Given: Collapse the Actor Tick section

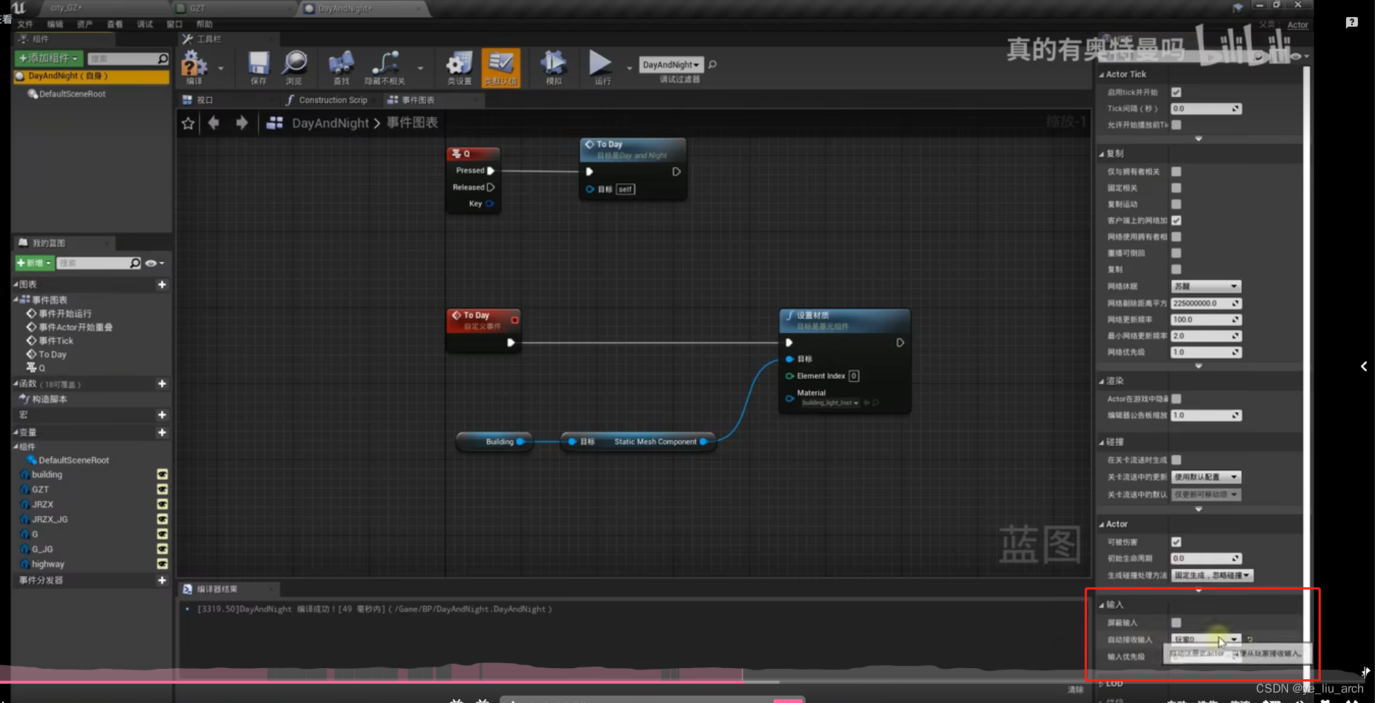Looking at the screenshot, I should (1101, 75).
